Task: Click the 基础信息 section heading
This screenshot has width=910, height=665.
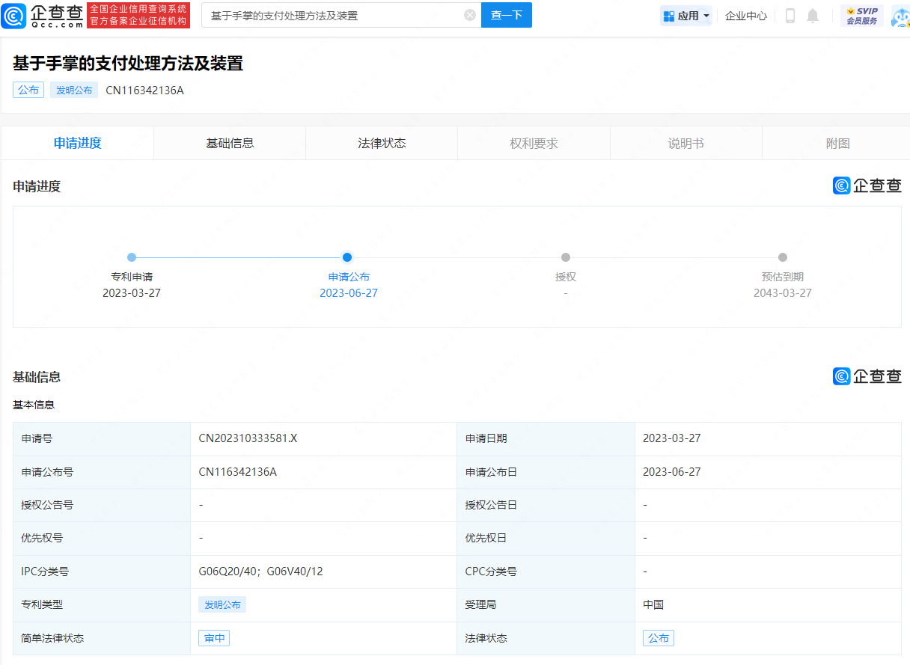Action: 37,377
